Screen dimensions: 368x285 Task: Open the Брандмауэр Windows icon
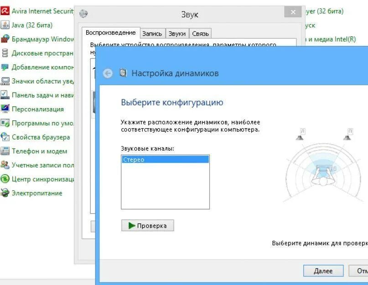point(5,39)
